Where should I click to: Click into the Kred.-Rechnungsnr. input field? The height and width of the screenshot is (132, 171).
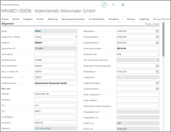pyautogui.click(x=138, y=48)
